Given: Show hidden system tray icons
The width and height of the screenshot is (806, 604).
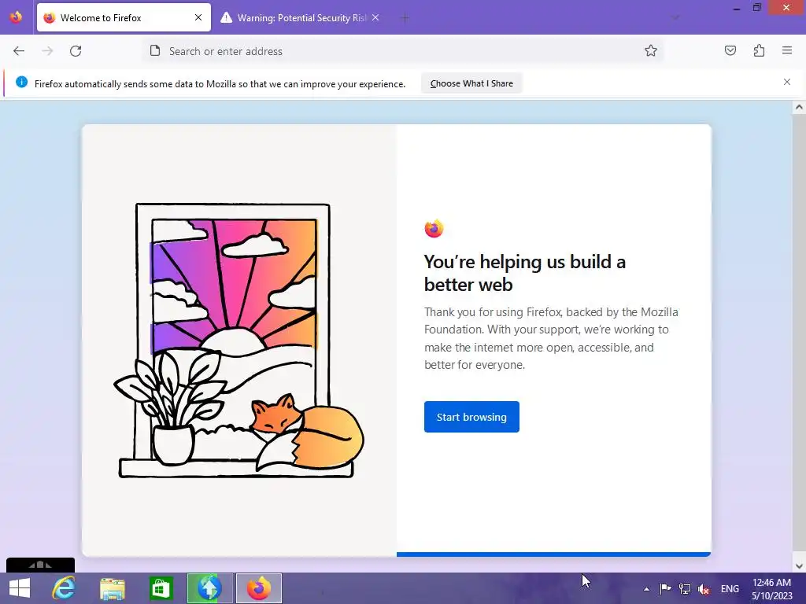Looking at the screenshot, I should 647,588.
